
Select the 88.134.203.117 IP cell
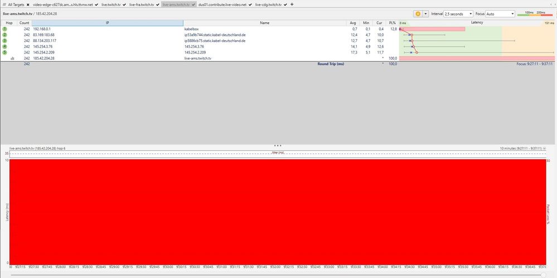(107, 41)
